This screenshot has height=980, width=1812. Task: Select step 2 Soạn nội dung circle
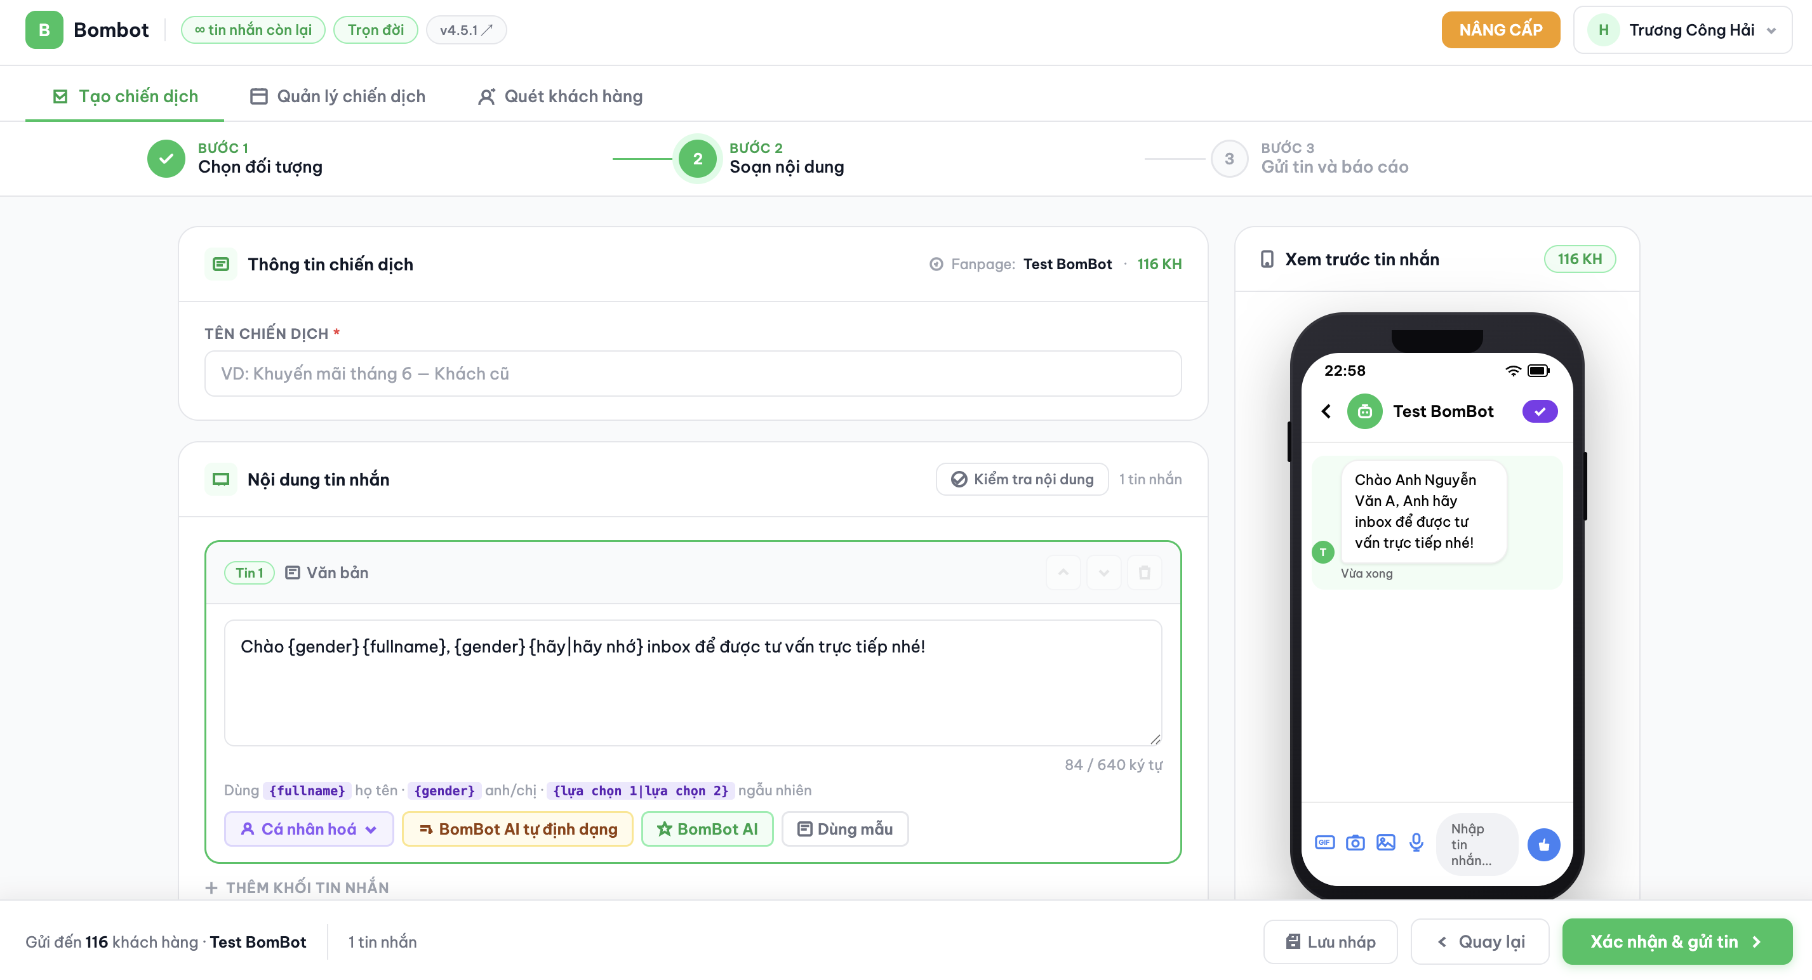coord(697,158)
